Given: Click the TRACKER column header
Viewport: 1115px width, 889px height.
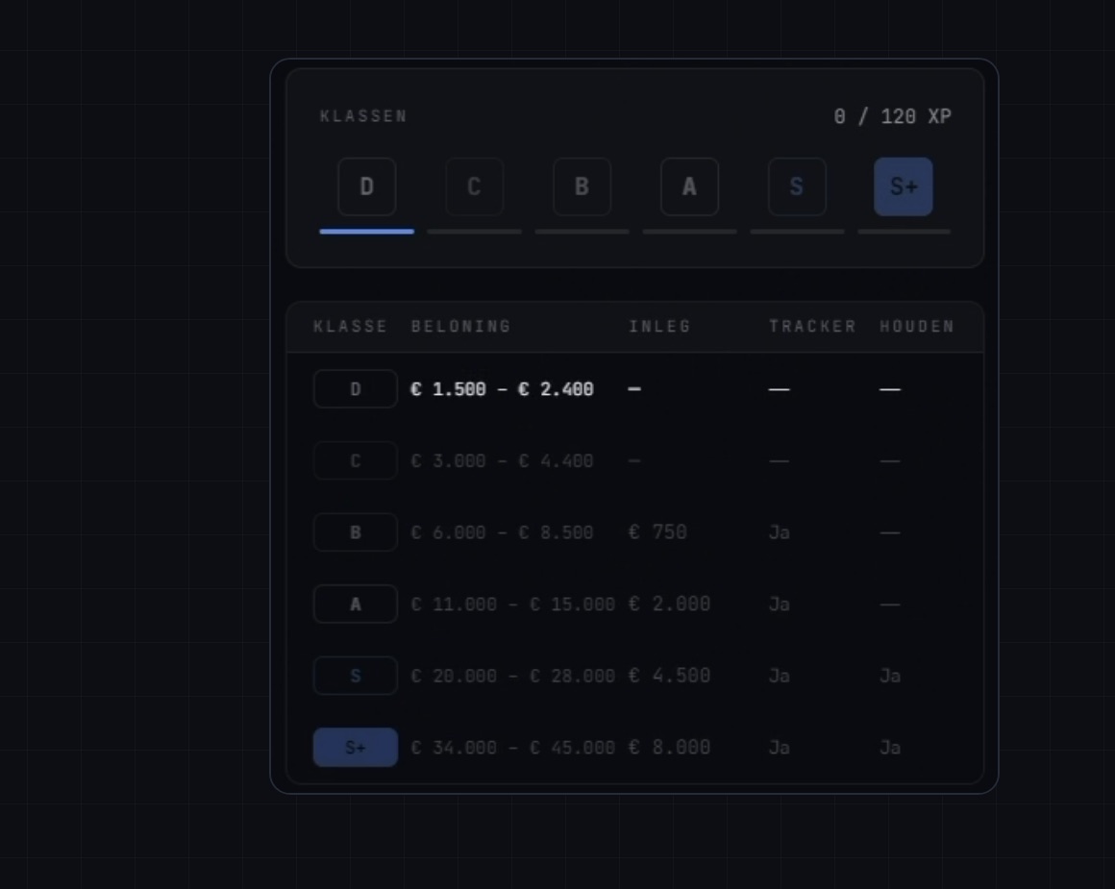Looking at the screenshot, I should tap(813, 327).
